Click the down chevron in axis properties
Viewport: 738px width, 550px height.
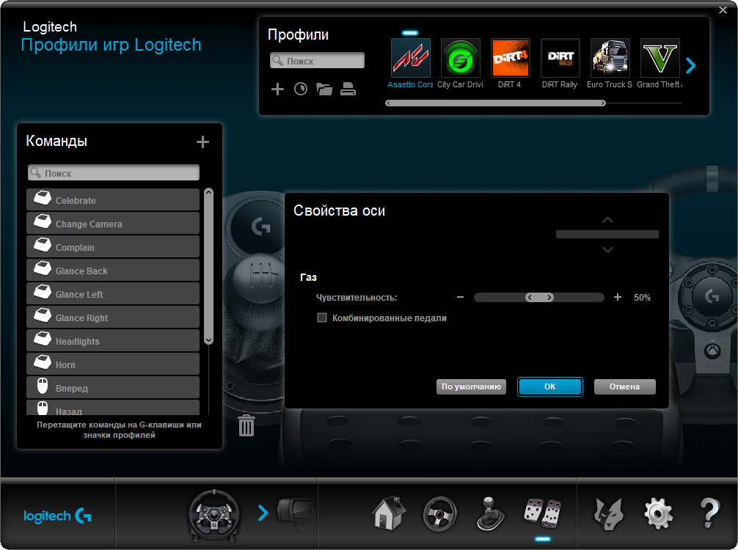[607, 250]
